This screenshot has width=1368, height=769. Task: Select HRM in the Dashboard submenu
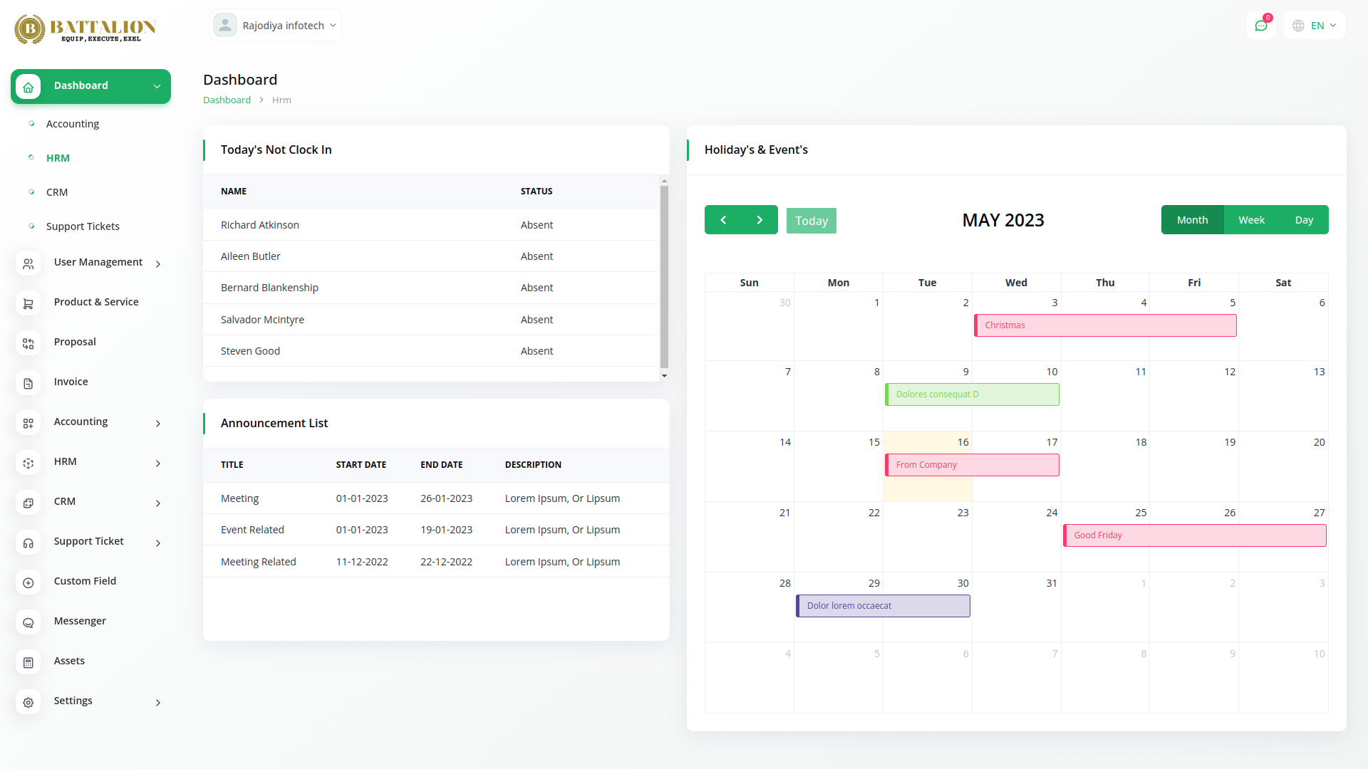pyautogui.click(x=58, y=157)
